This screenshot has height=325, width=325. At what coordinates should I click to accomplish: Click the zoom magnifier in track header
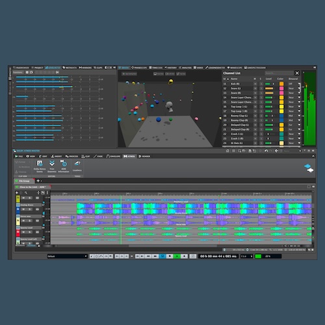click(x=26, y=192)
